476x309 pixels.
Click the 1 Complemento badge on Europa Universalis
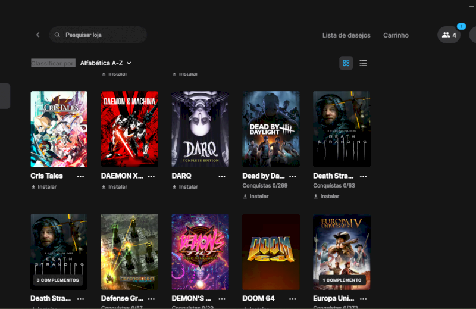(x=342, y=280)
